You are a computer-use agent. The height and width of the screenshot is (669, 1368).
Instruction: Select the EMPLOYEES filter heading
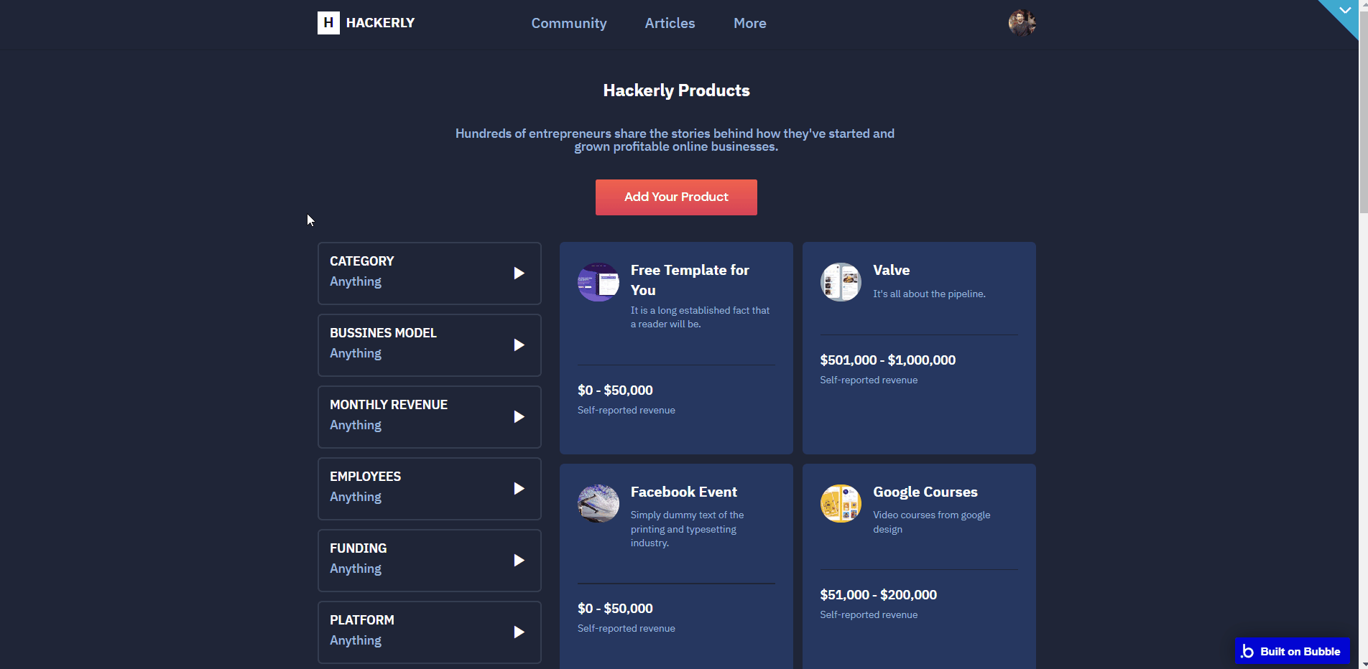(x=365, y=477)
